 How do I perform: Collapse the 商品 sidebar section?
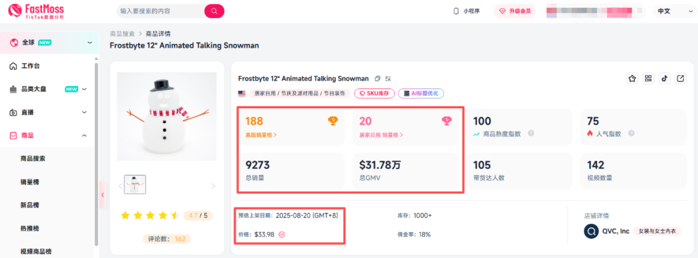click(84, 135)
